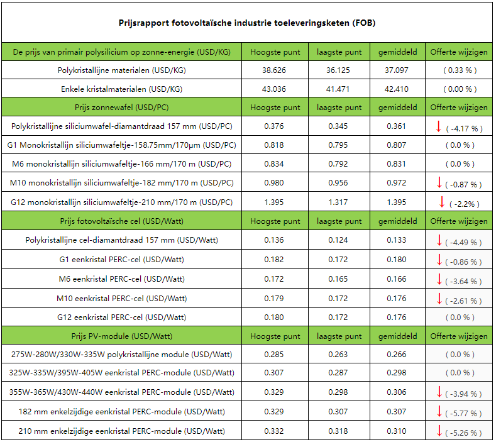Select value 0.263
Viewport: 496px width, 442px height.
(x=338, y=355)
